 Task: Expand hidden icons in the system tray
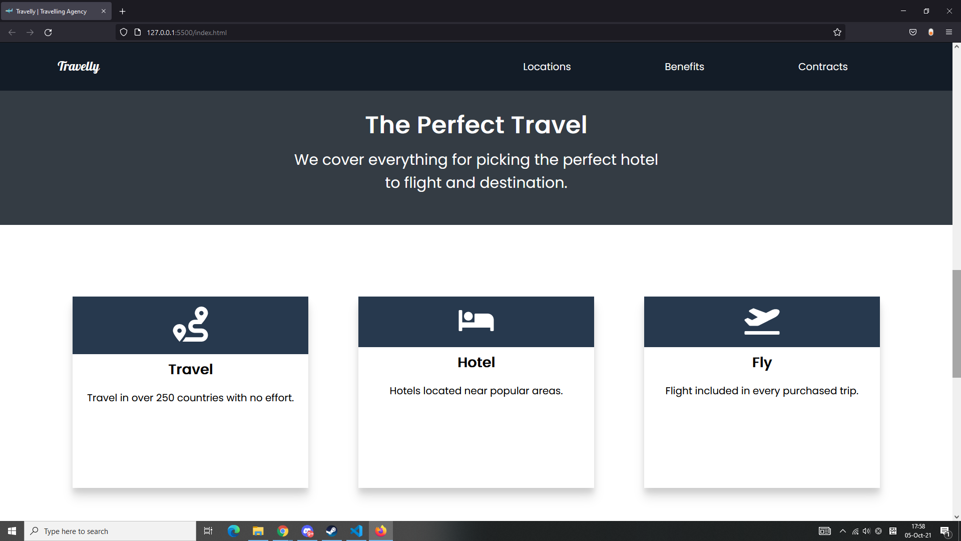pos(842,530)
